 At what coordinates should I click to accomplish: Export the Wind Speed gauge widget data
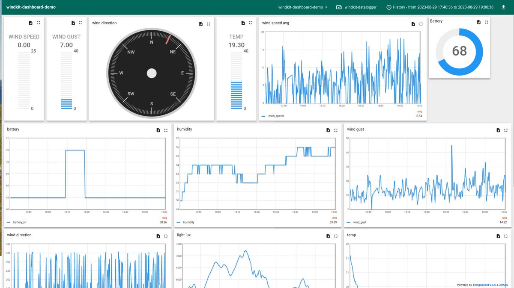30,23
